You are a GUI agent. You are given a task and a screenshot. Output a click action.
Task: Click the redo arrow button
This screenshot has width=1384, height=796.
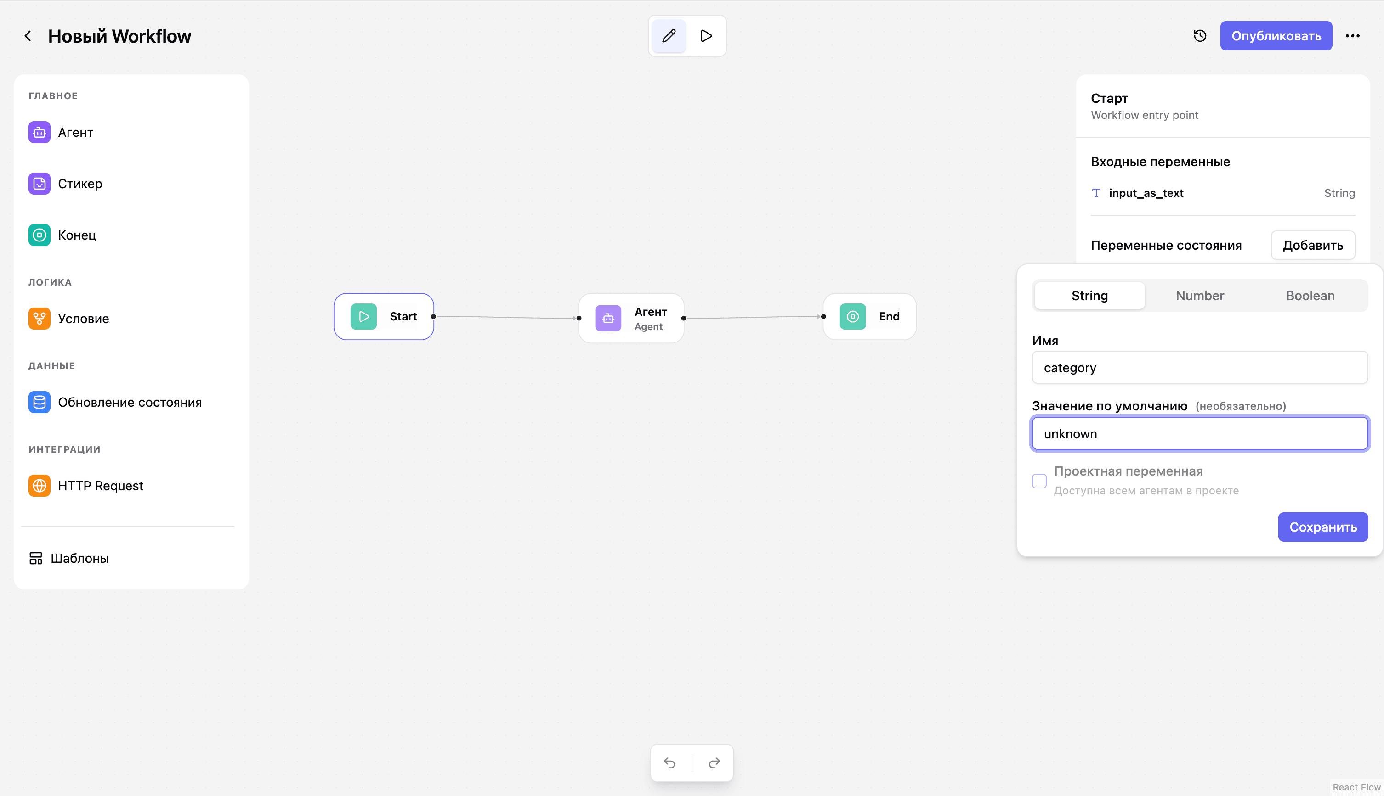pyautogui.click(x=714, y=762)
